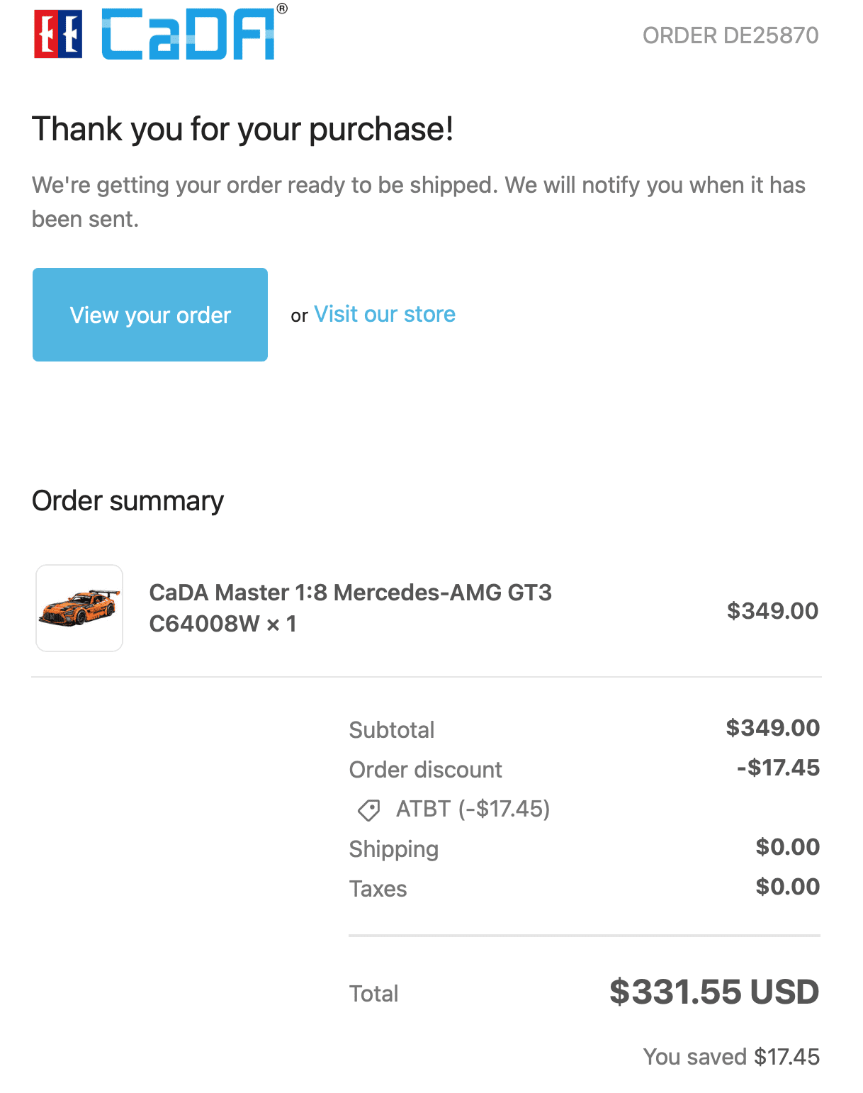Click the You saved $17.45 text
863x1093 pixels.
[731, 1057]
